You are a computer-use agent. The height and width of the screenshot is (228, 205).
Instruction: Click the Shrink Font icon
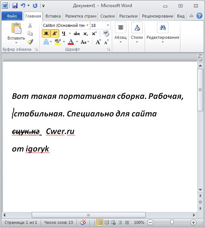click(x=106, y=42)
